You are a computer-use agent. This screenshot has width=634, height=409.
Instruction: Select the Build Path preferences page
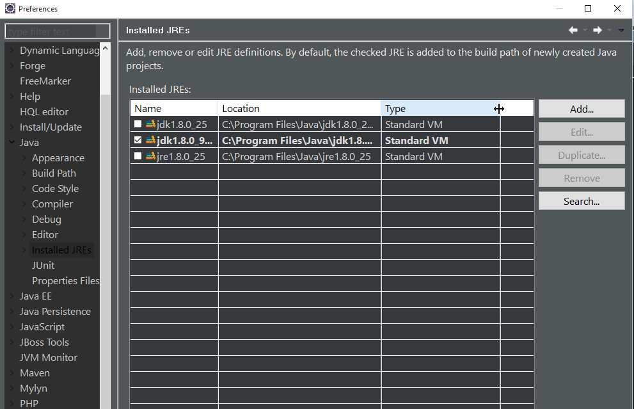point(54,173)
